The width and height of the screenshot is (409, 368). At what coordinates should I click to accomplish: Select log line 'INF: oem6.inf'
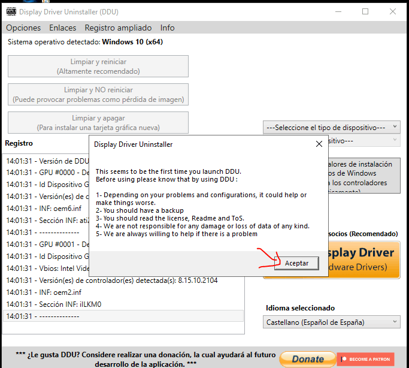tap(47, 208)
